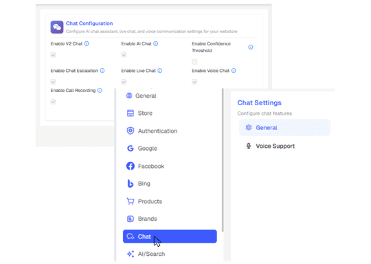Toggle the Enable V2 Chat checkbox
The height and width of the screenshot is (264, 371).
(x=53, y=55)
